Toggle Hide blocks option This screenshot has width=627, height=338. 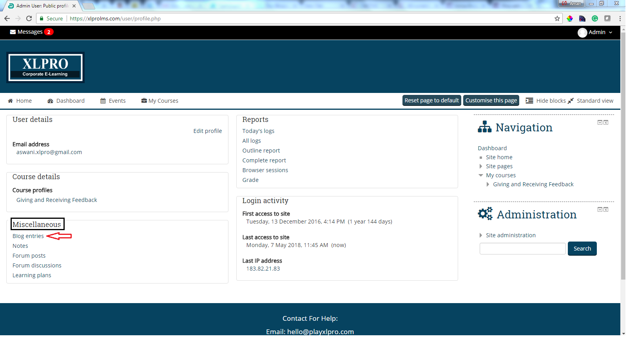pyautogui.click(x=546, y=101)
